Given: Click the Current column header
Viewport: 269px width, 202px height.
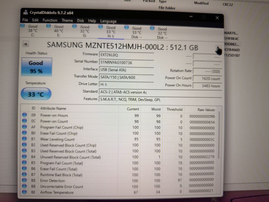Looking at the screenshot, I should pyautogui.click(x=133, y=109).
